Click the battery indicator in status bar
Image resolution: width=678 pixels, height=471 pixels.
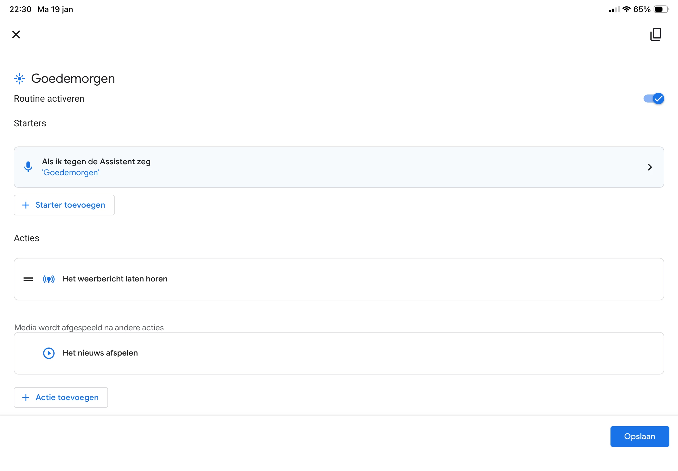660,9
